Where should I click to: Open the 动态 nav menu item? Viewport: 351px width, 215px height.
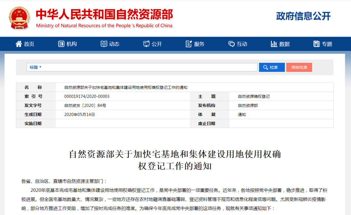pyautogui.click(x=110, y=44)
